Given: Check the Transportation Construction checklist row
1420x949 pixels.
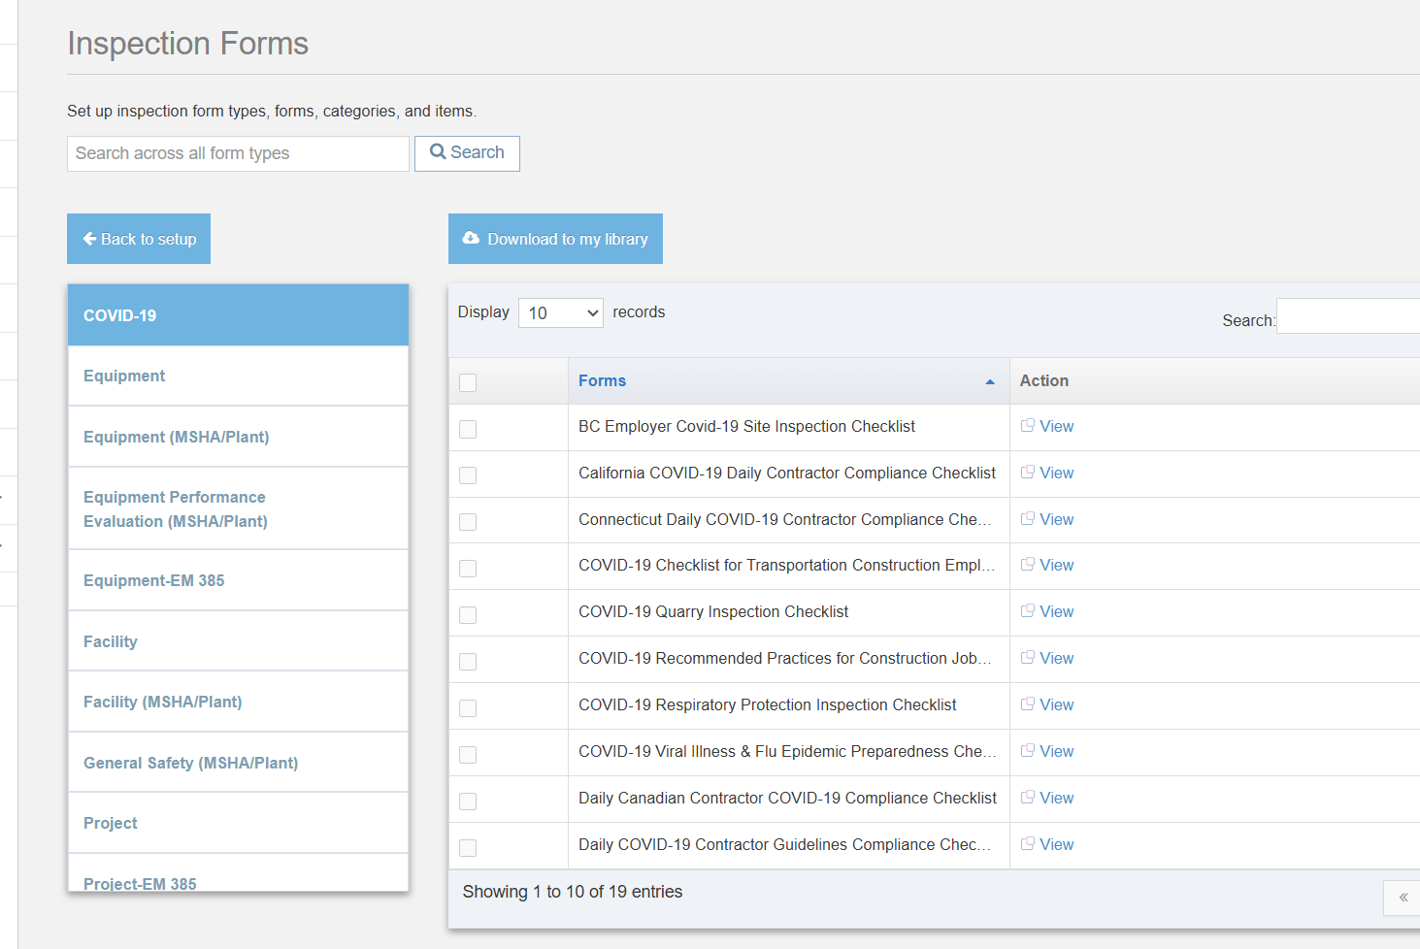Looking at the screenshot, I should click(x=468, y=569).
